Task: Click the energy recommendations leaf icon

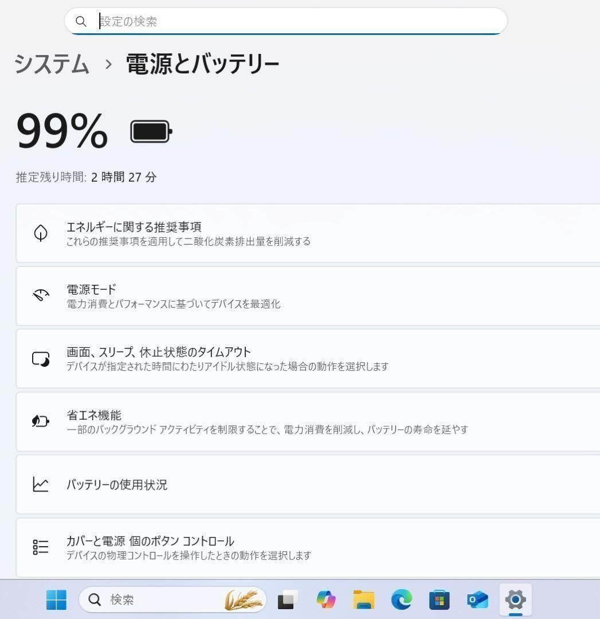Action: click(x=40, y=233)
